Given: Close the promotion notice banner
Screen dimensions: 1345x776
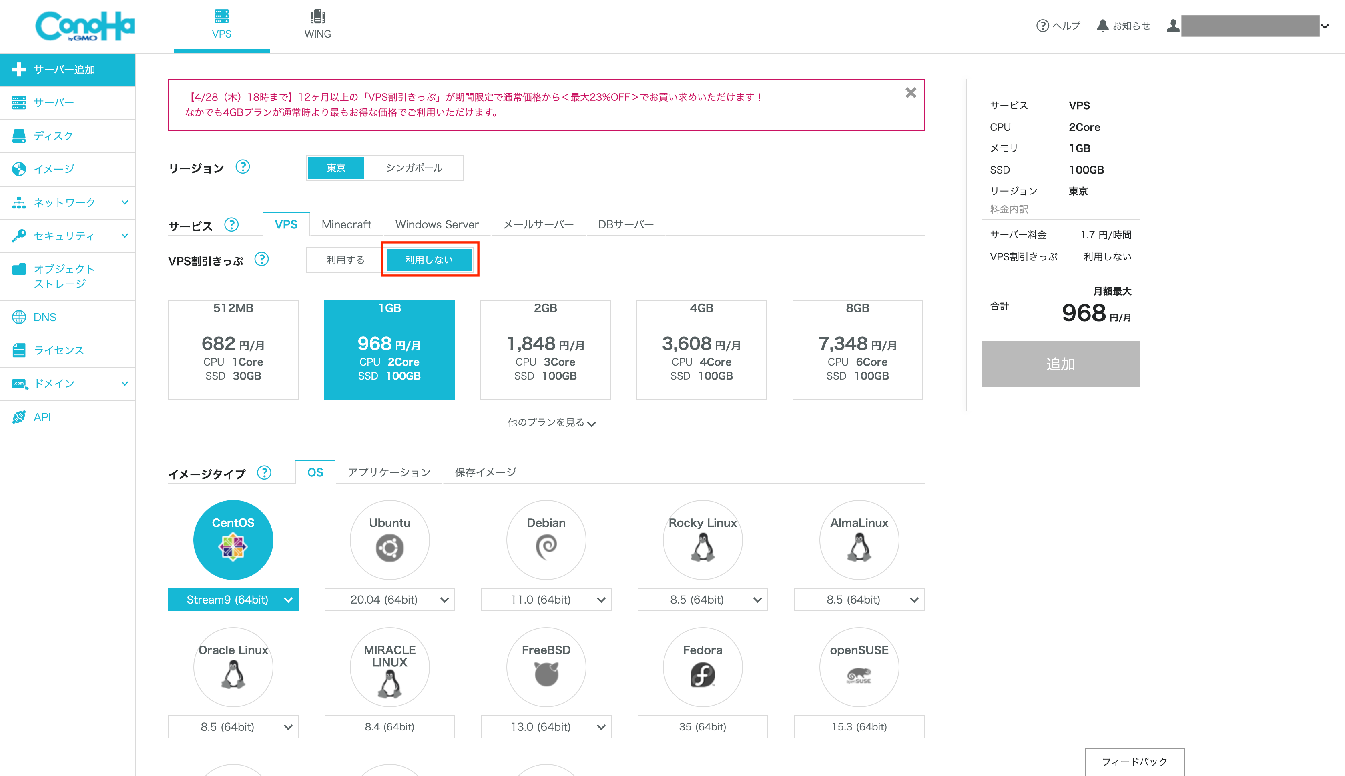Looking at the screenshot, I should click(x=910, y=93).
